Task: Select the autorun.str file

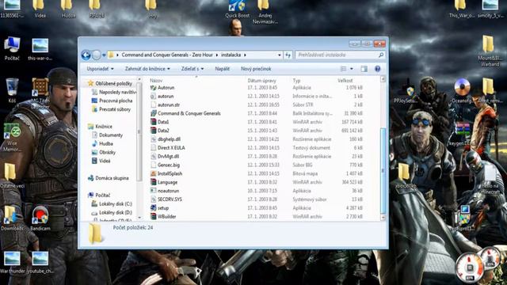Action: point(169,104)
